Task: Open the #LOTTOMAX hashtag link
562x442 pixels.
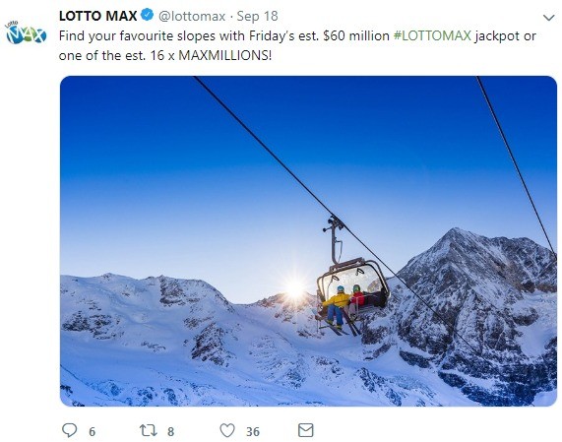Action: 432,35
